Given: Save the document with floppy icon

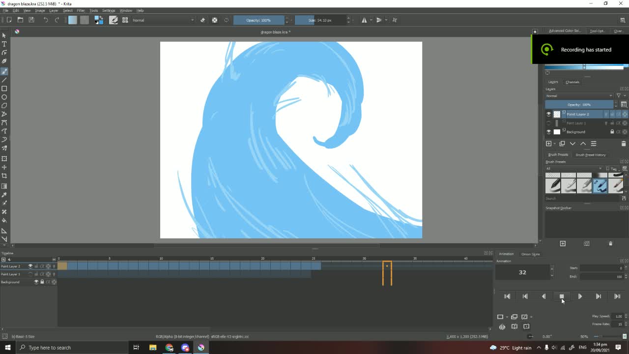Looking at the screenshot, I should (31, 20).
